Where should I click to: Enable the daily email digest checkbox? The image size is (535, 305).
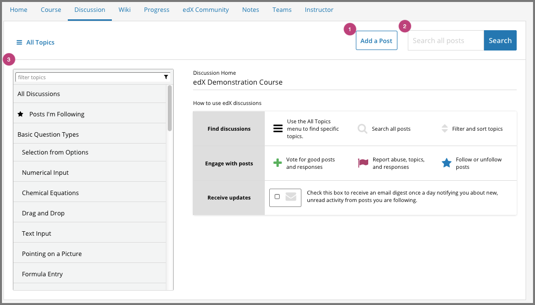pos(277,197)
